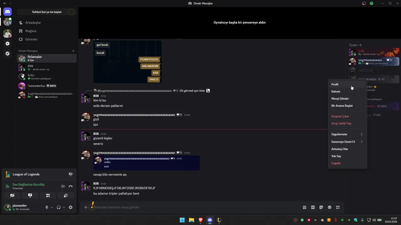This screenshot has height=225, width=401.
Task: Choose Gruptan Çıkar in context menu
Action: (x=347, y=116)
